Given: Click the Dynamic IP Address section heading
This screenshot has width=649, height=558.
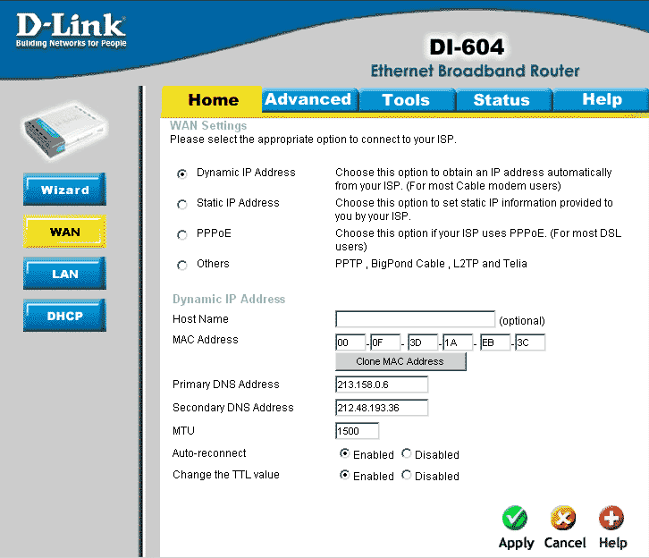Looking at the screenshot, I should (229, 299).
